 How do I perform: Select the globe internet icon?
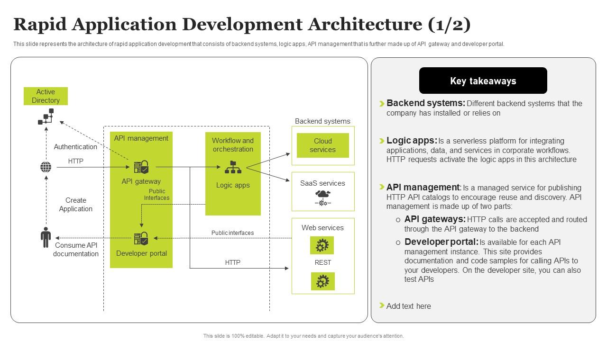[x=46, y=167]
